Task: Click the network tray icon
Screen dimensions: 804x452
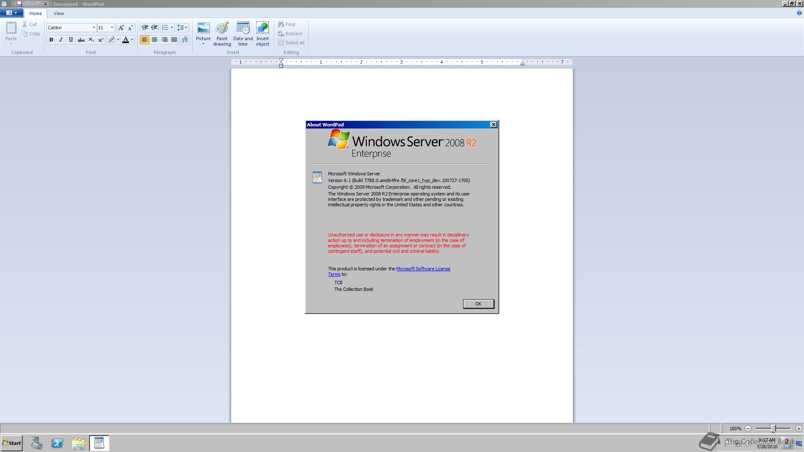Action: click(738, 443)
